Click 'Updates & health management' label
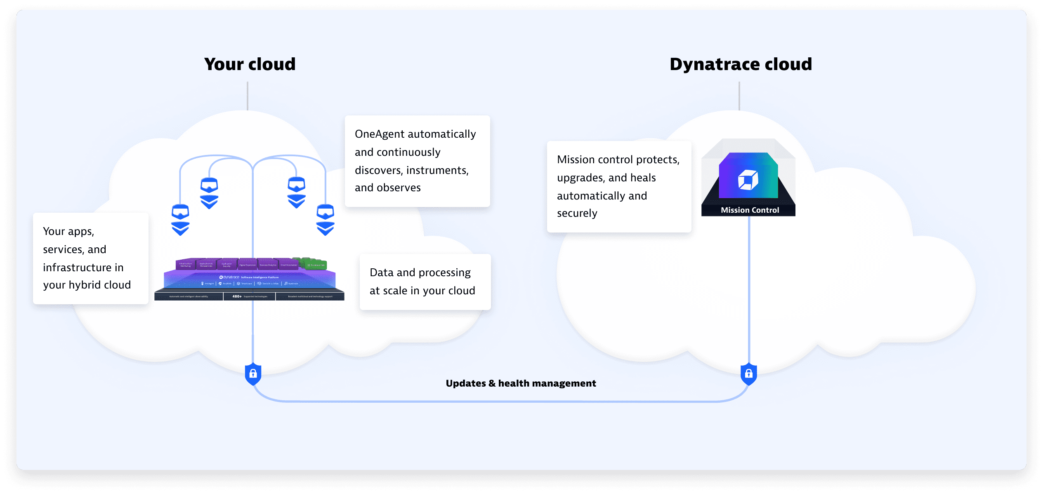The height and width of the screenshot is (493, 1043). (521, 383)
